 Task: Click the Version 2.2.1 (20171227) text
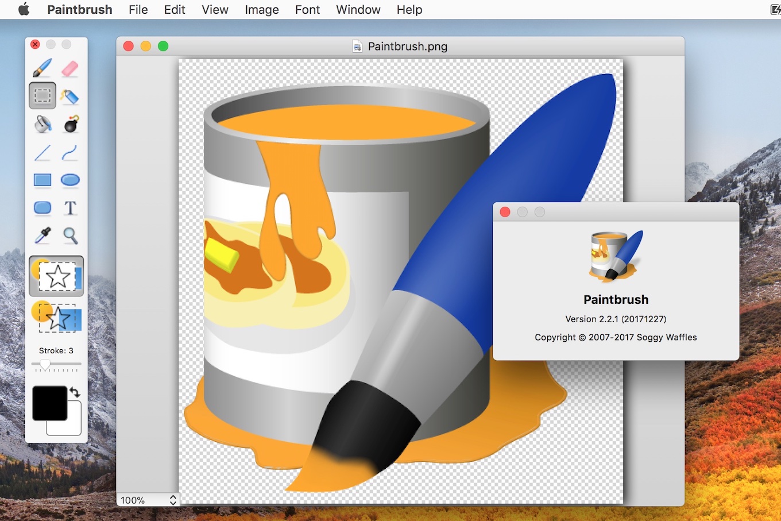pyautogui.click(x=616, y=319)
